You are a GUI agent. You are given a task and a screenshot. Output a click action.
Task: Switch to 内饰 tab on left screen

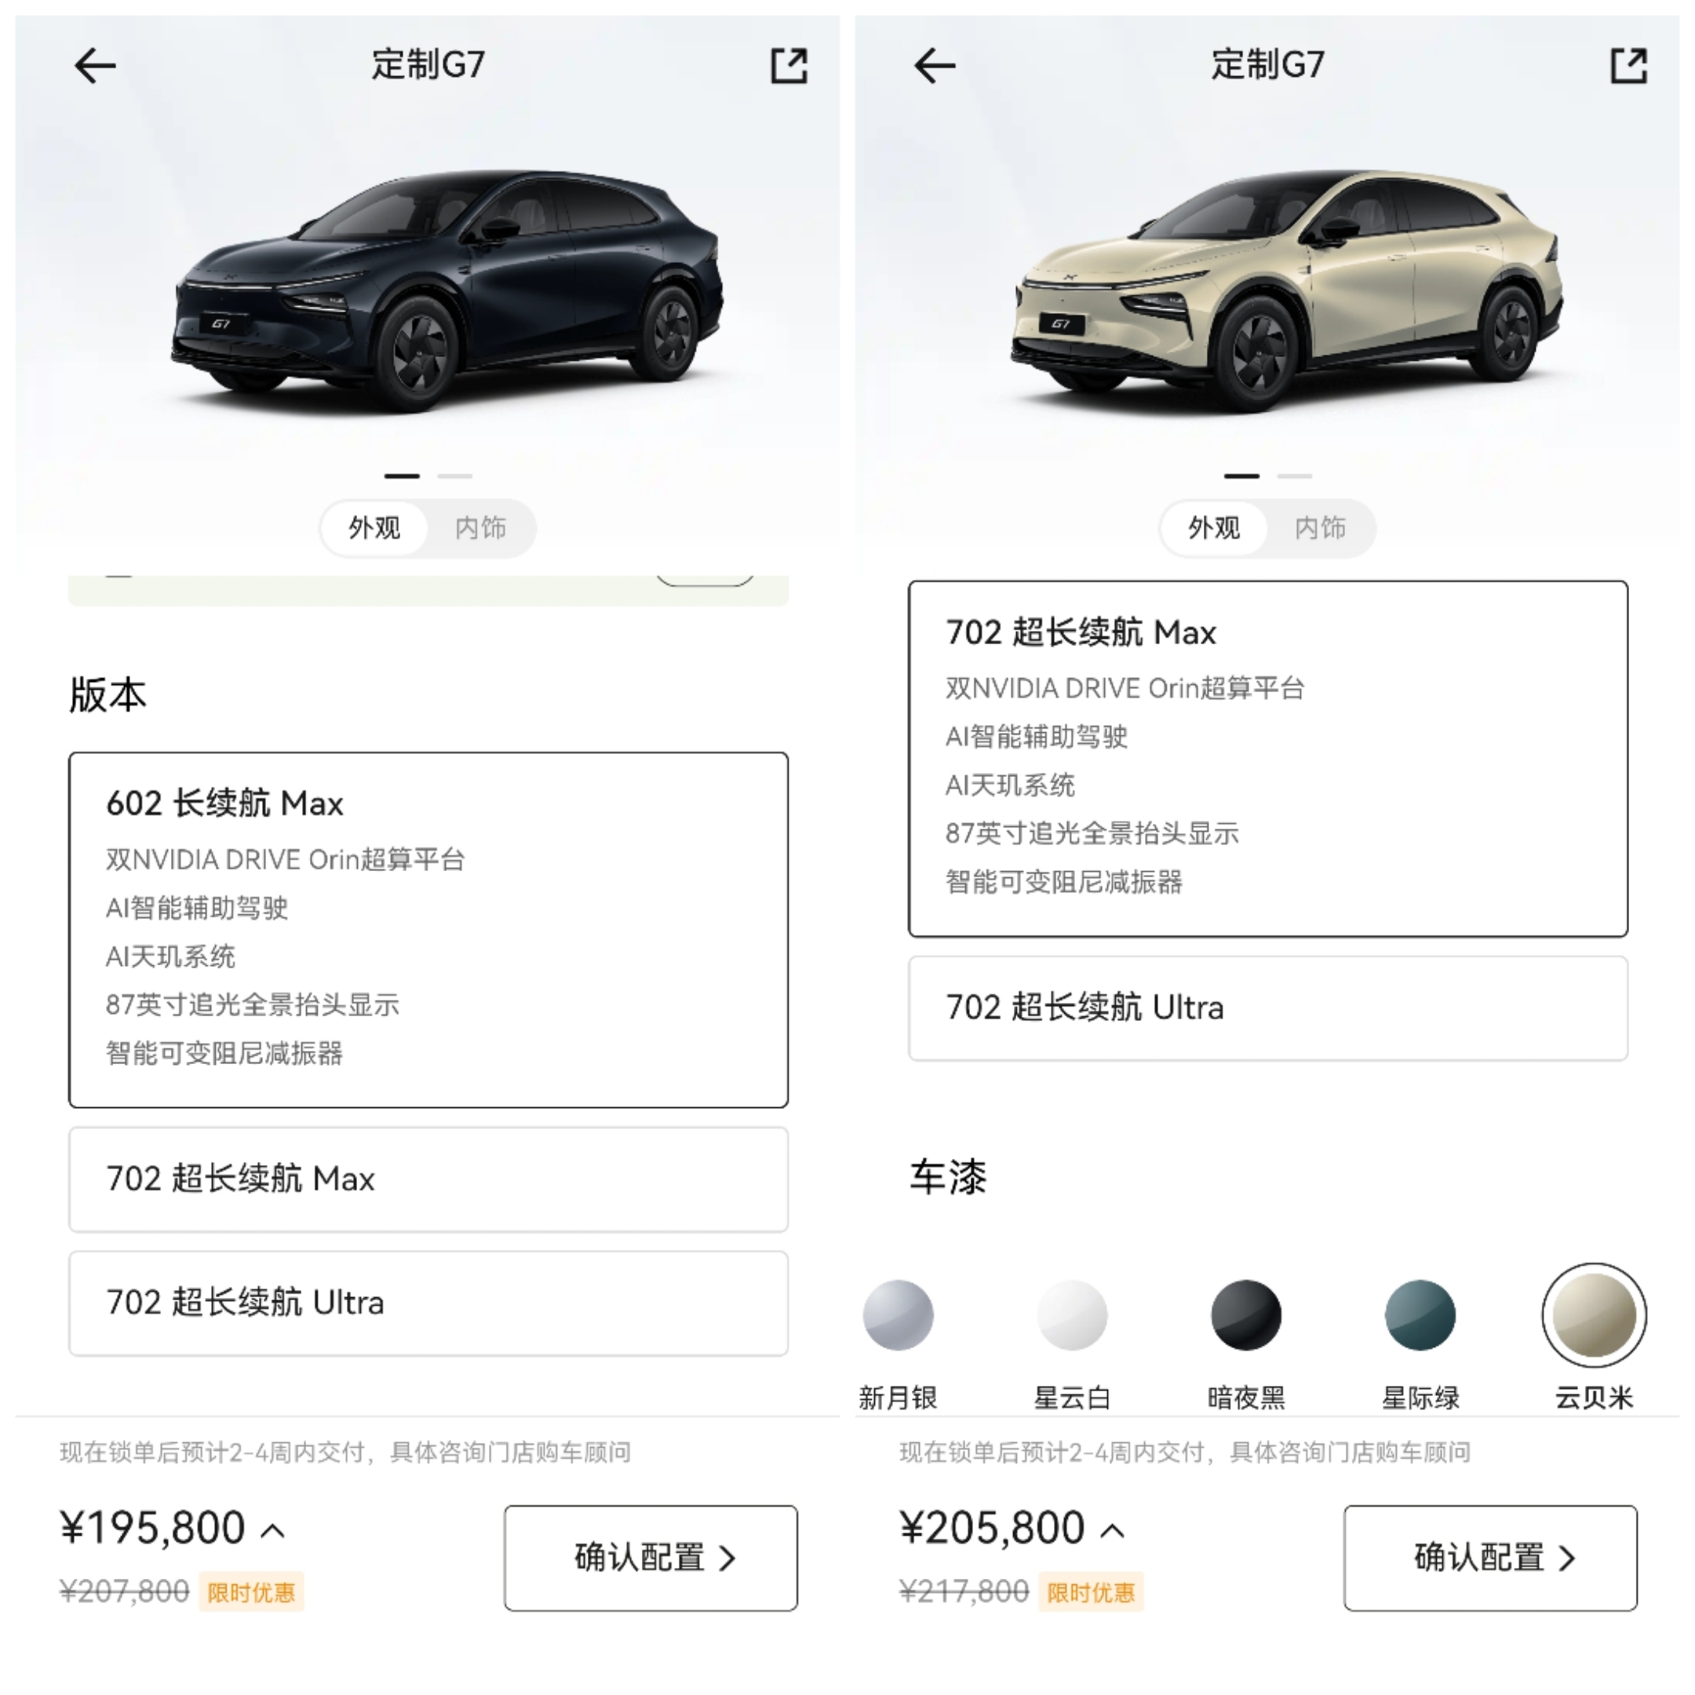pos(480,527)
